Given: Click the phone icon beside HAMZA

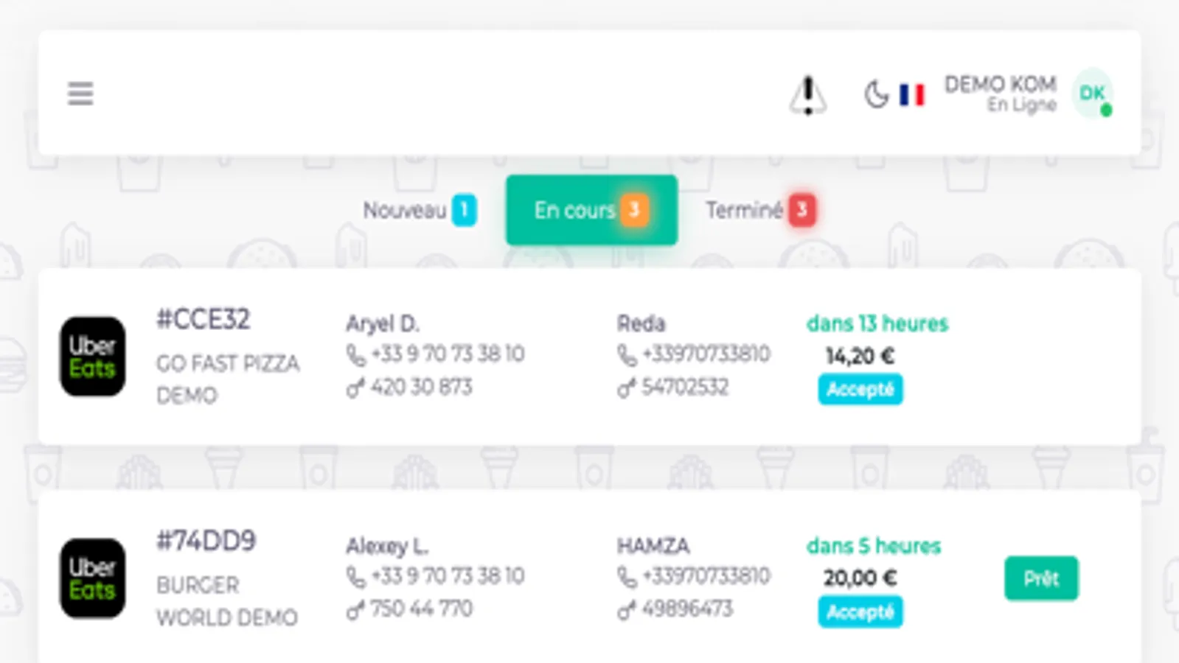Looking at the screenshot, I should [625, 578].
